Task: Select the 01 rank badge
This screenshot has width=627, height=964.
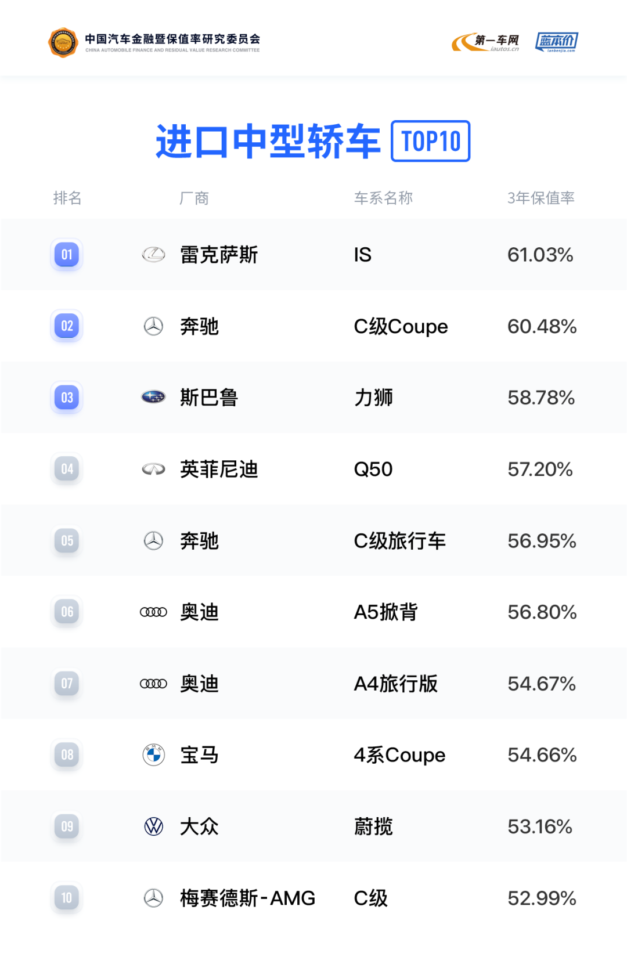Action: (x=67, y=254)
